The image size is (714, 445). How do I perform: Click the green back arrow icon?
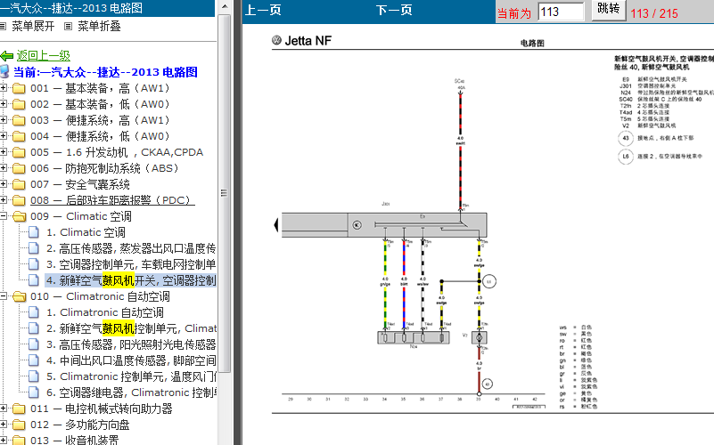(7, 56)
